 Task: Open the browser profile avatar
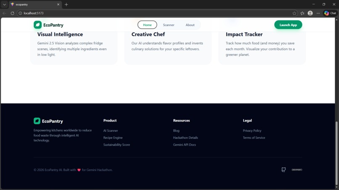pyautogui.click(x=310, y=13)
